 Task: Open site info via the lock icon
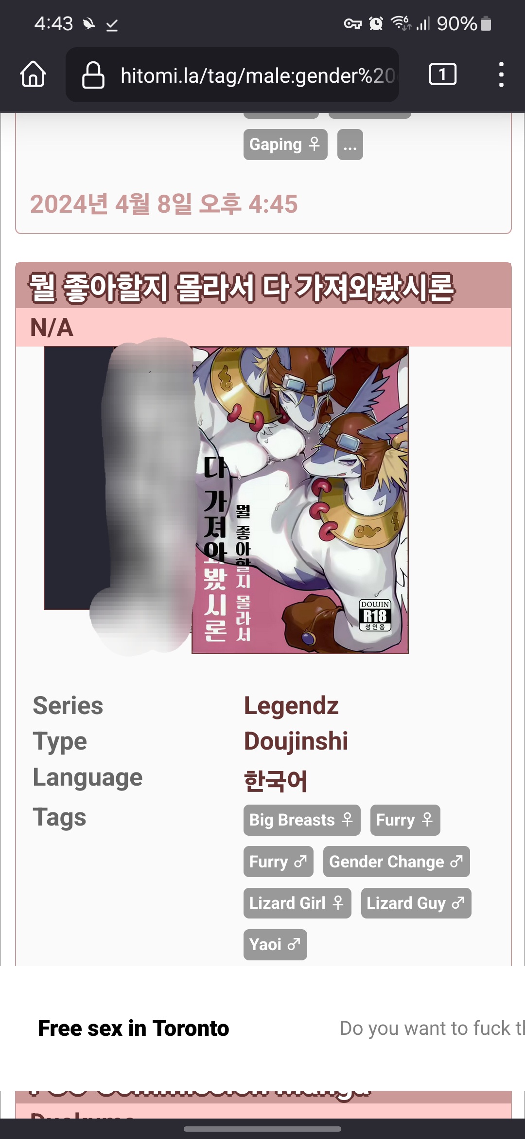click(x=93, y=75)
